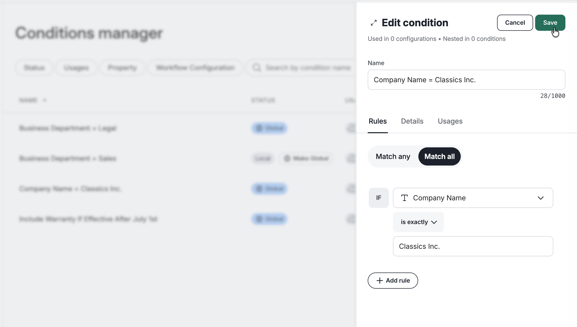Click the chevron in the Company Name field

pyautogui.click(x=540, y=198)
